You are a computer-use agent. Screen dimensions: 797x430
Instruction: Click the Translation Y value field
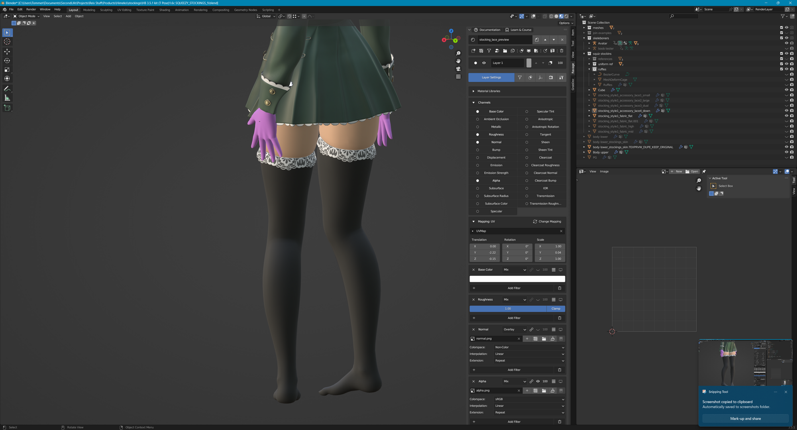(485, 253)
